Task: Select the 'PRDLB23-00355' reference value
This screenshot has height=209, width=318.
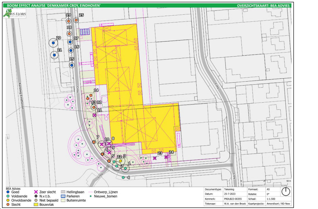Action: pos(233,199)
